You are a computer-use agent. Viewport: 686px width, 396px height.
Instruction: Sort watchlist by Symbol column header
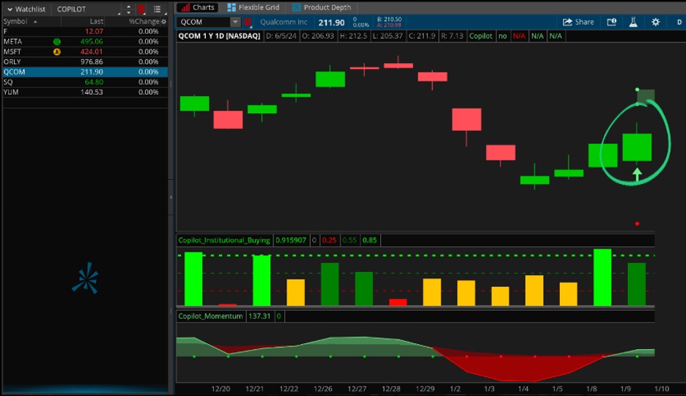click(x=15, y=21)
